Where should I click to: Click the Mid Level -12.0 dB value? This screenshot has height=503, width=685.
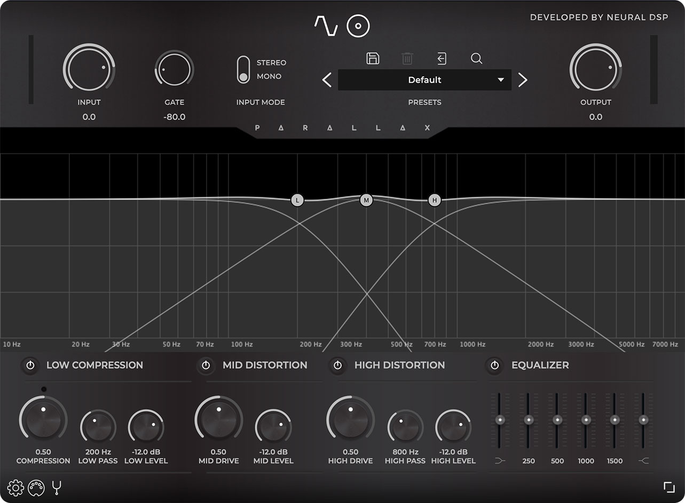[x=273, y=452]
